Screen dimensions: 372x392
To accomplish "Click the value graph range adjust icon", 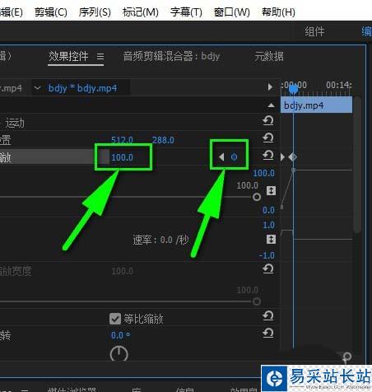I will tap(271, 190).
